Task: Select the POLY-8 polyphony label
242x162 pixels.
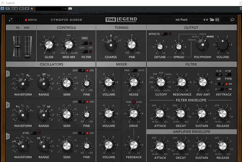Action: click(x=202, y=34)
